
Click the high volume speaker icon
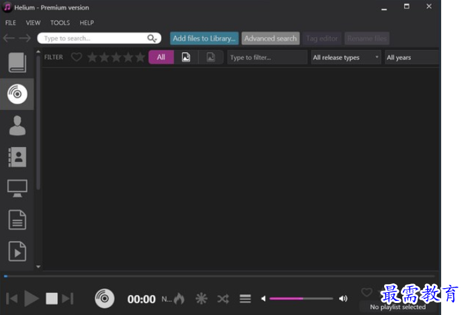tap(343, 298)
